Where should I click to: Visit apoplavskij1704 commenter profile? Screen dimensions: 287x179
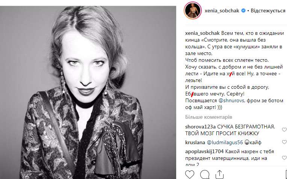204,151
